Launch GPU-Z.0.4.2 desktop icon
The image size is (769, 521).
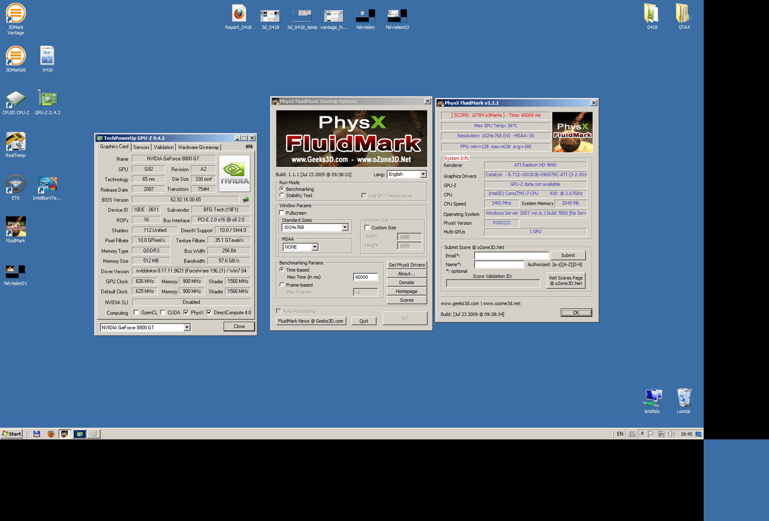[x=47, y=102]
